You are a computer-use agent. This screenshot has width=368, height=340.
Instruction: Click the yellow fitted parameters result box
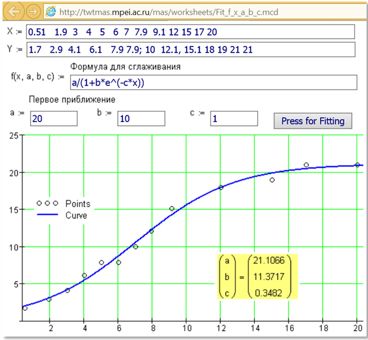coord(257,277)
